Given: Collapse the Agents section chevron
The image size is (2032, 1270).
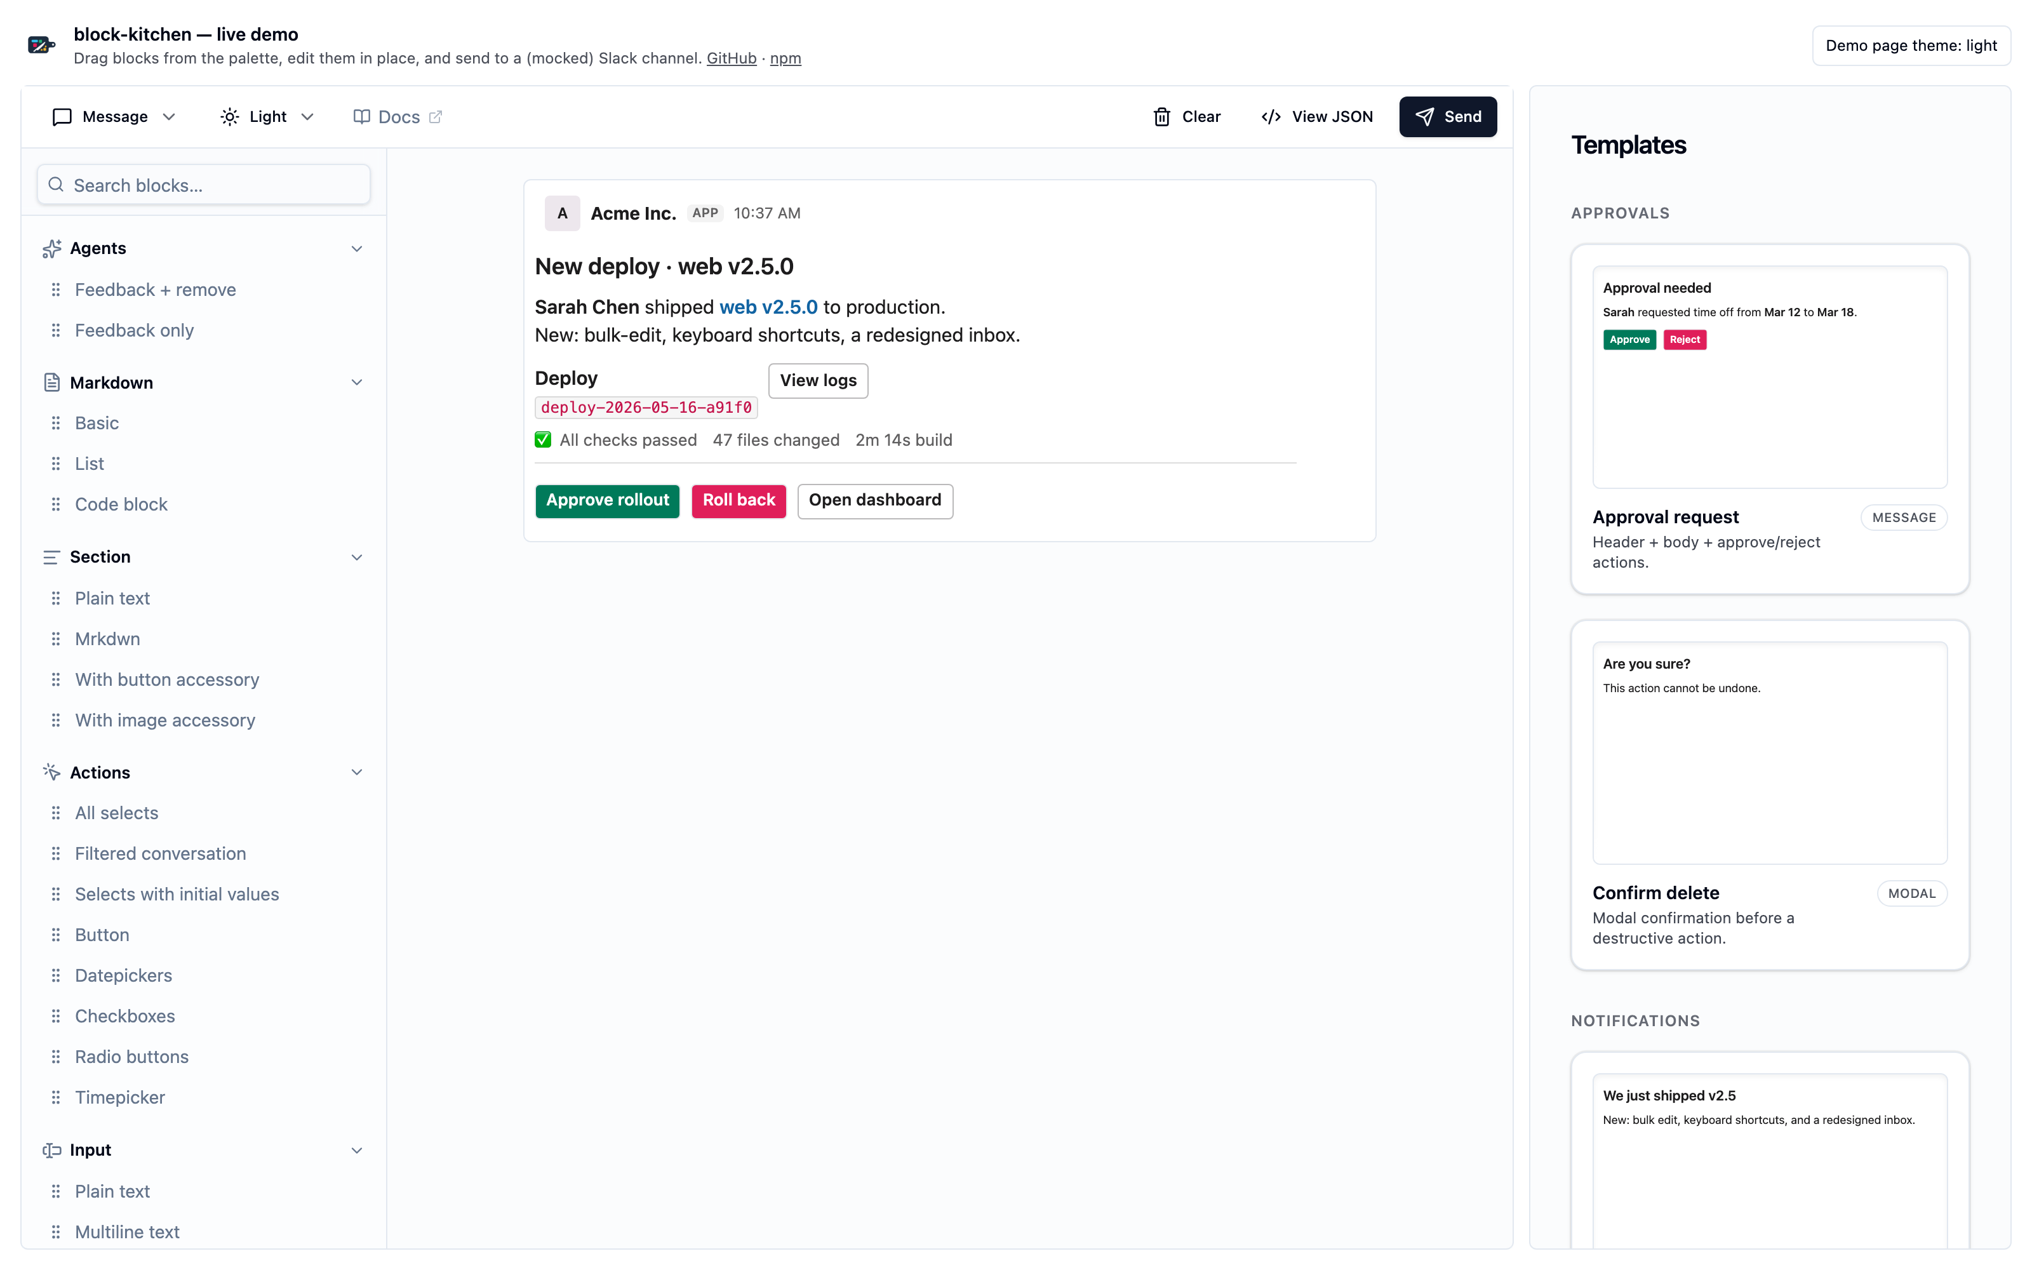Looking at the screenshot, I should (x=357, y=249).
